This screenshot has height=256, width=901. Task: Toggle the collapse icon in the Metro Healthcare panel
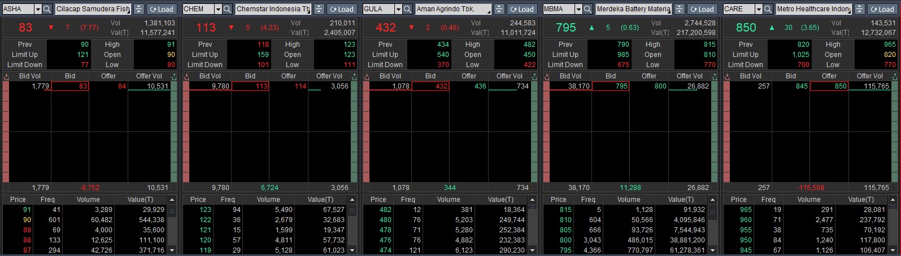click(x=860, y=9)
